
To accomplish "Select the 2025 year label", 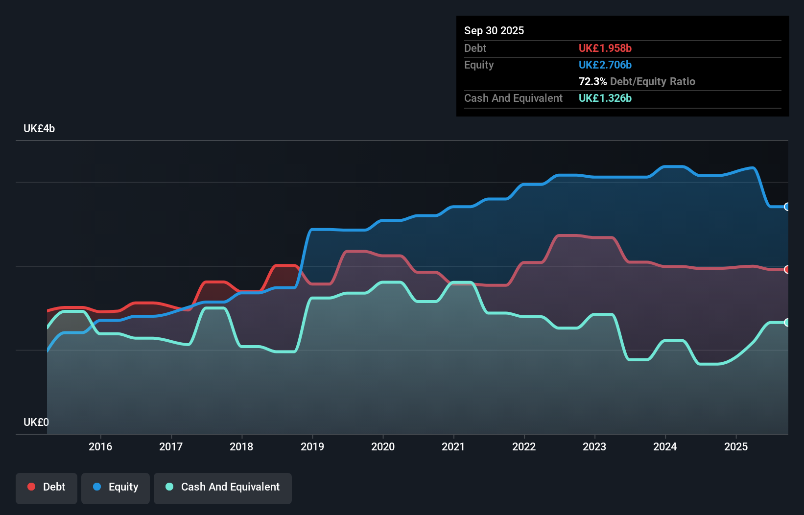I will (x=736, y=446).
